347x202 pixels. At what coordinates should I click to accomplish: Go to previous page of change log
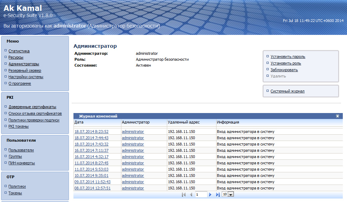click(x=191, y=194)
